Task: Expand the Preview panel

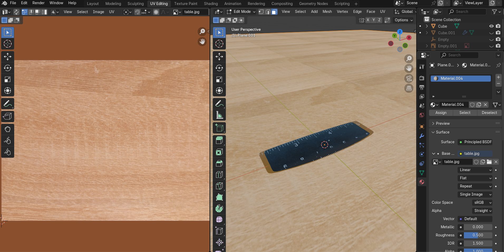Action: [x=443, y=123]
